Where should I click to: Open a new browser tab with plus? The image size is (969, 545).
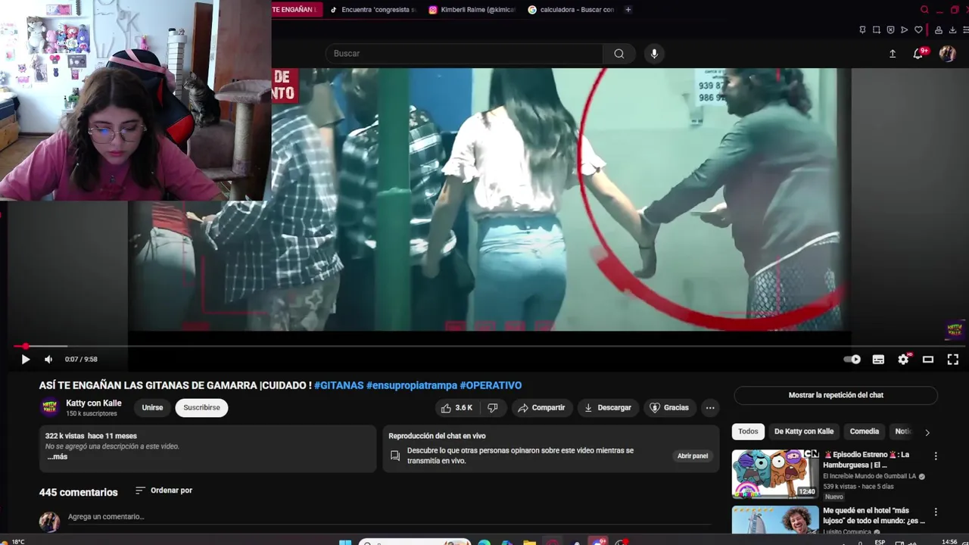click(x=628, y=10)
